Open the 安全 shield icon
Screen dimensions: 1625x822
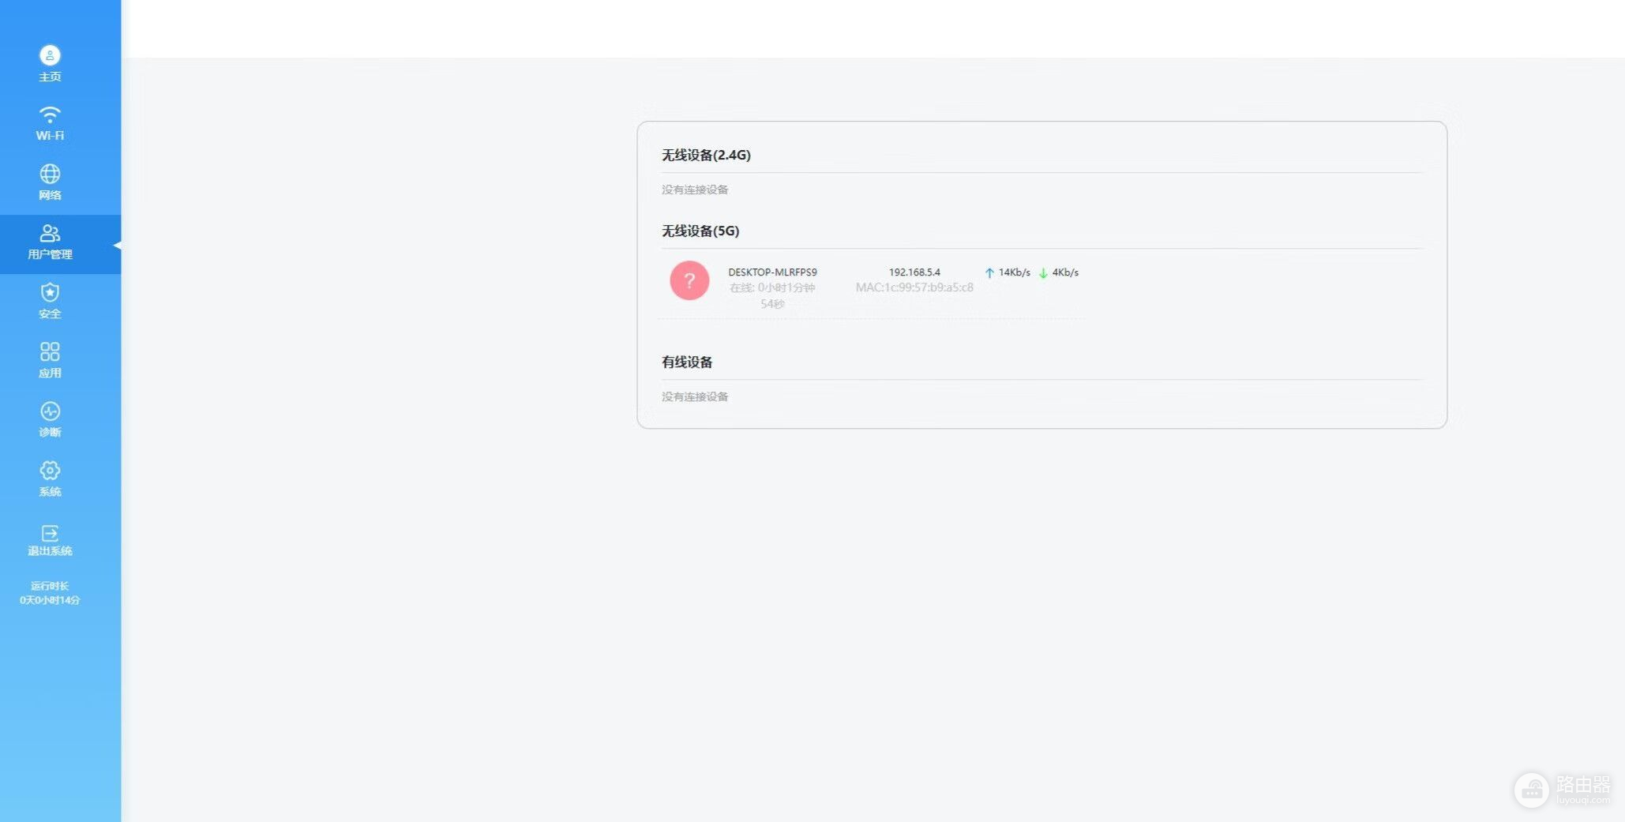click(x=50, y=292)
